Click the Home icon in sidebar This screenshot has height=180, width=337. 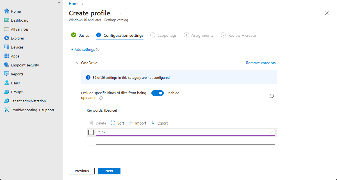(7, 11)
